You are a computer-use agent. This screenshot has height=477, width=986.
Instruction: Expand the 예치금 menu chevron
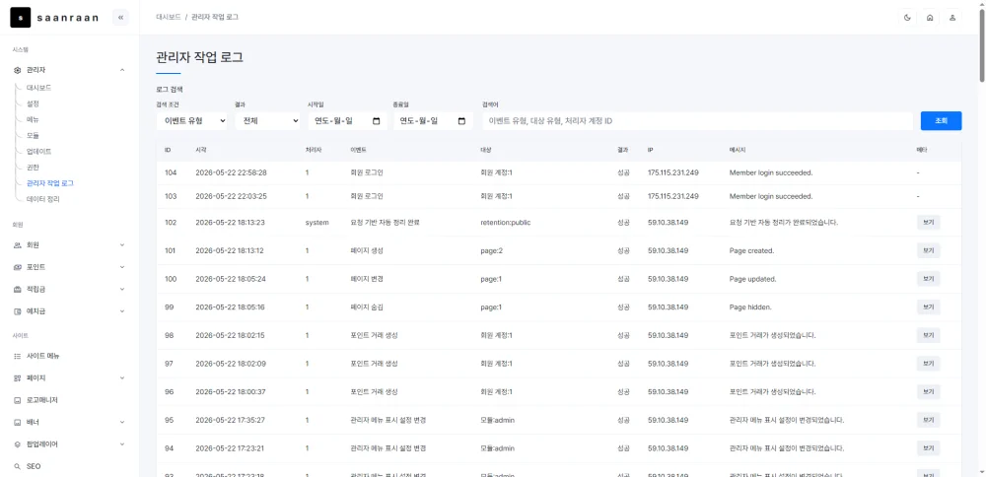[x=122, y=311]
